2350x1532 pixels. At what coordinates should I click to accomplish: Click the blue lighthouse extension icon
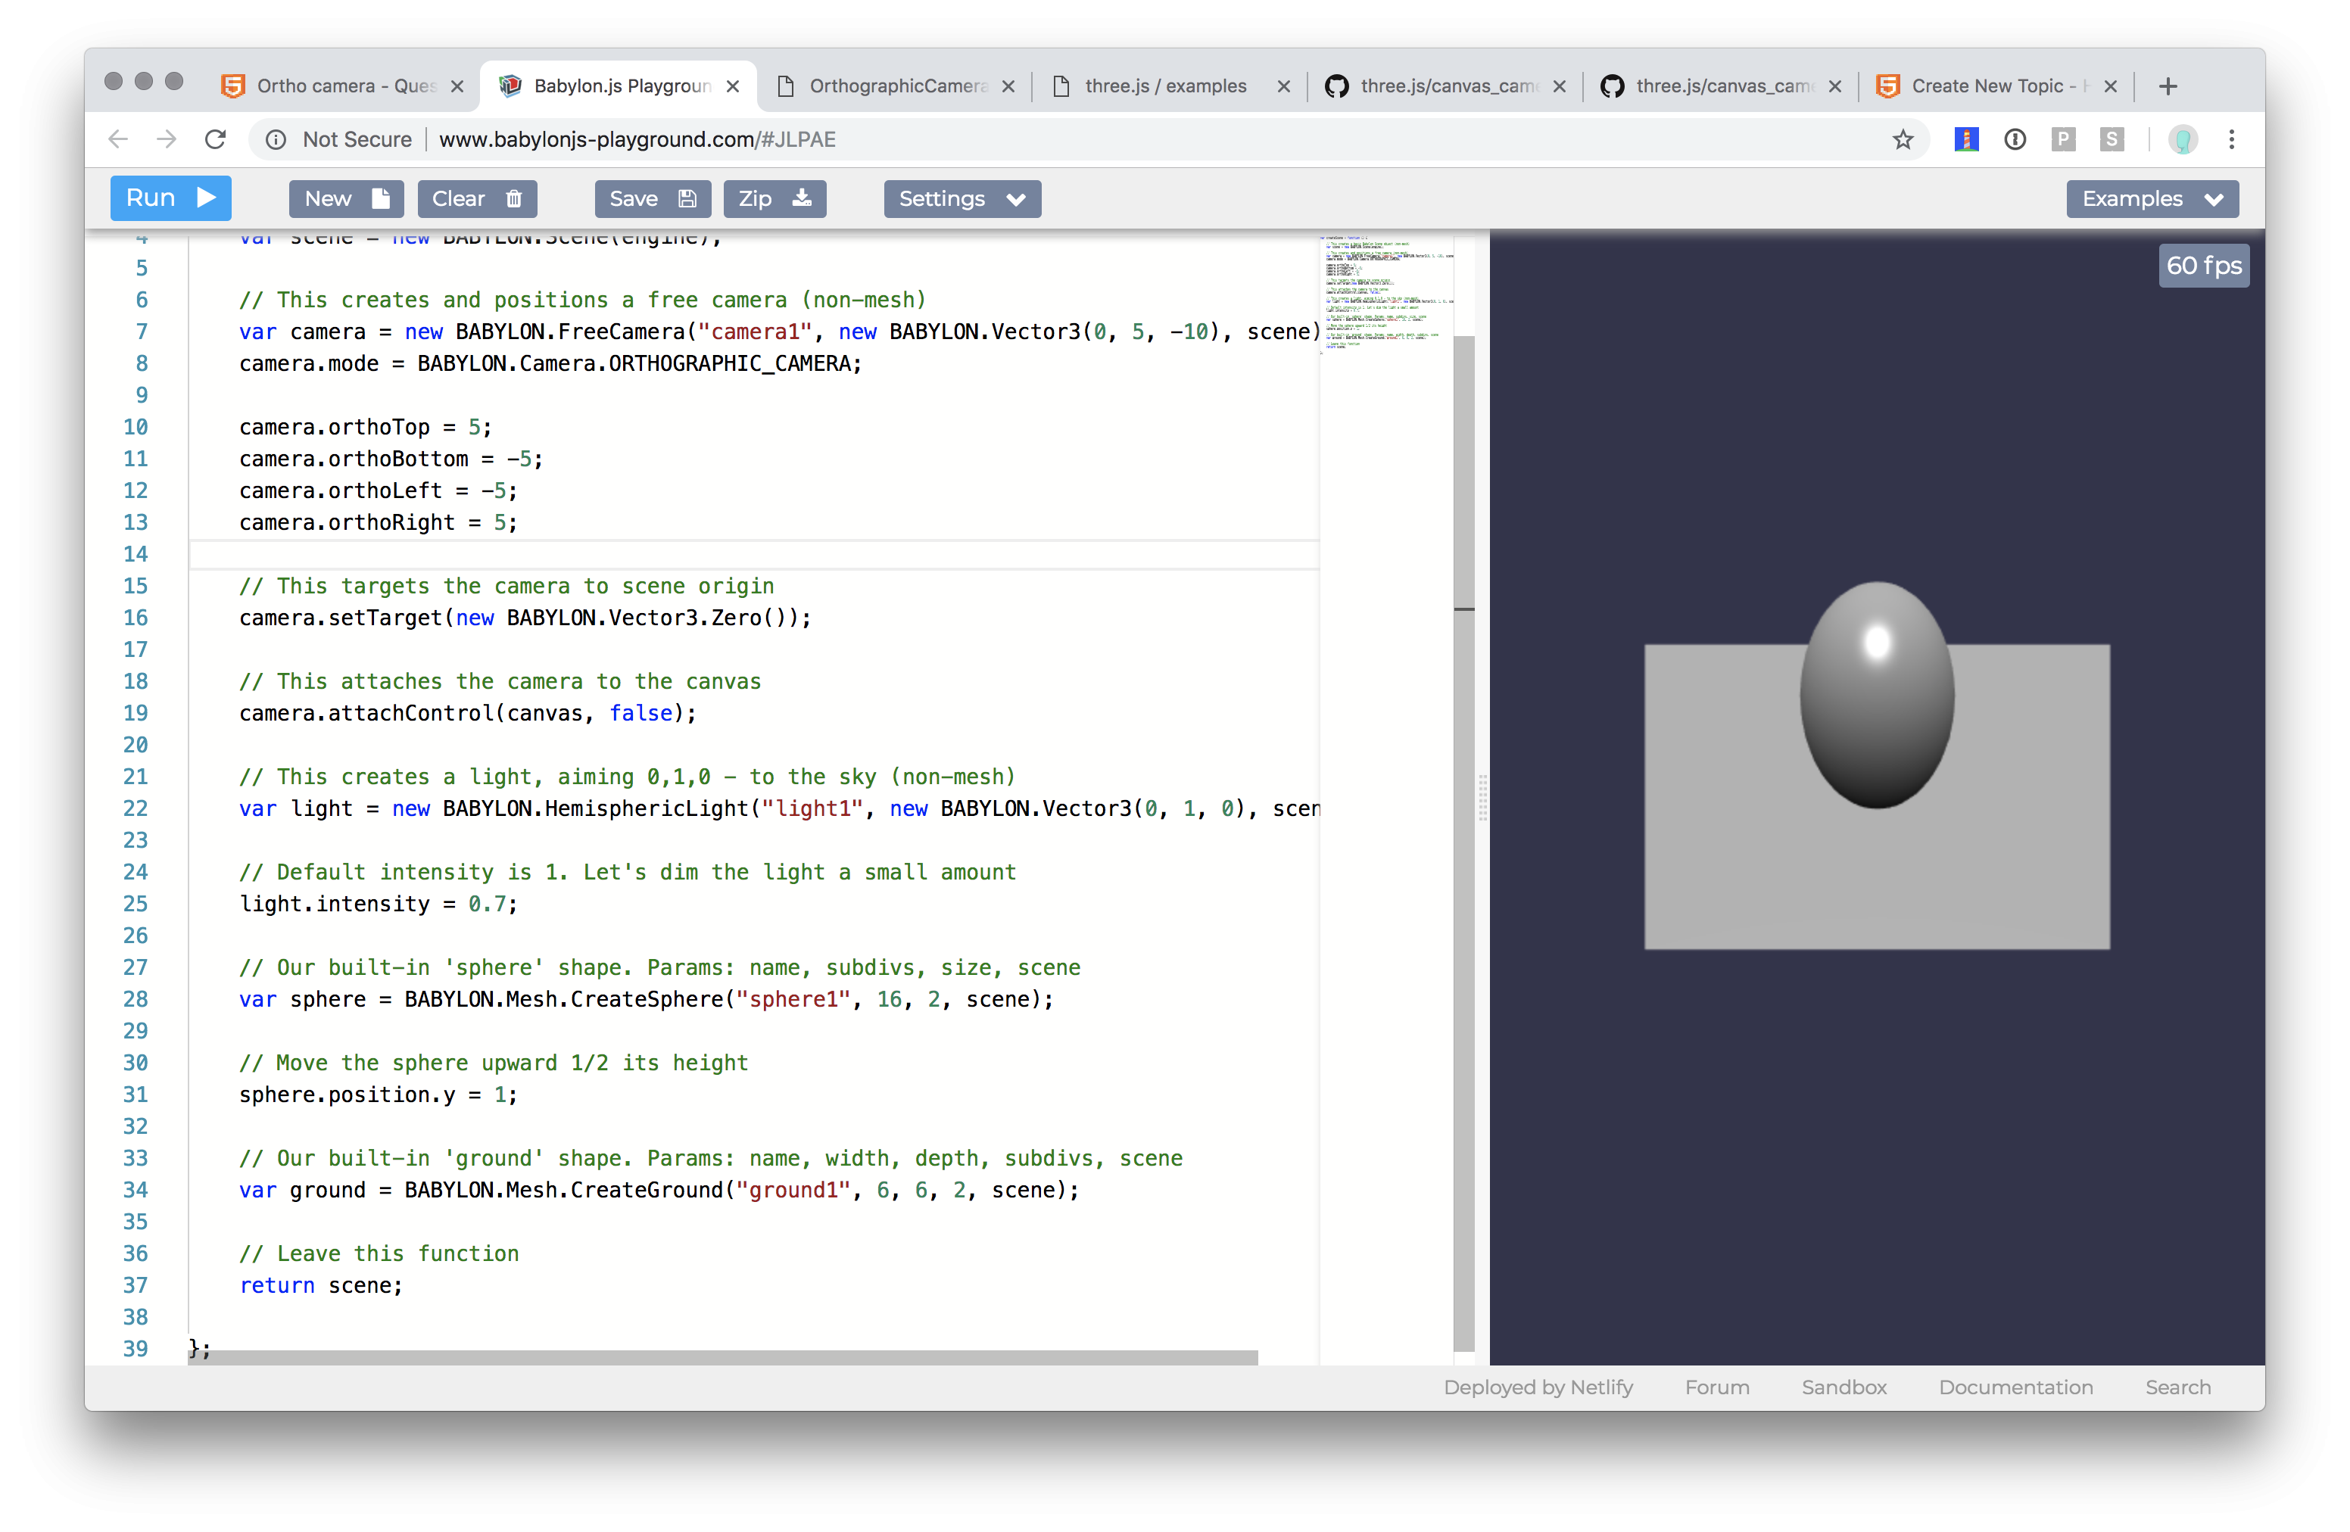(x=1966, y=139)
